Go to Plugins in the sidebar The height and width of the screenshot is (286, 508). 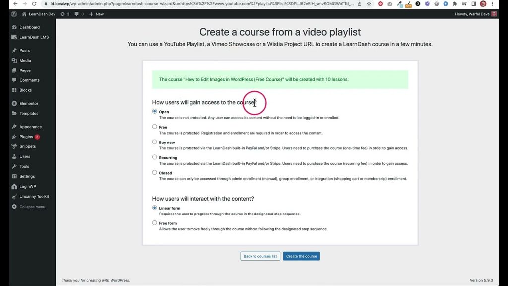26,137
